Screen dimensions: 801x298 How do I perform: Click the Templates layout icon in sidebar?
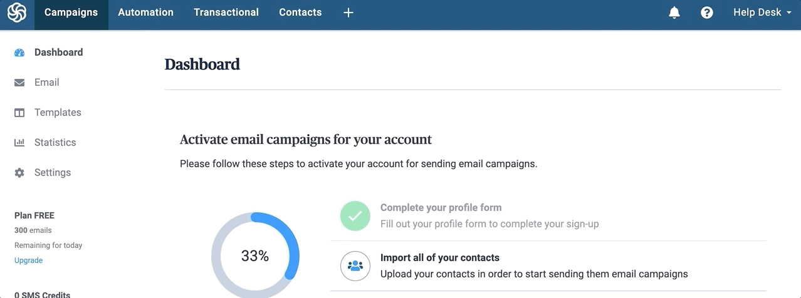19,113
